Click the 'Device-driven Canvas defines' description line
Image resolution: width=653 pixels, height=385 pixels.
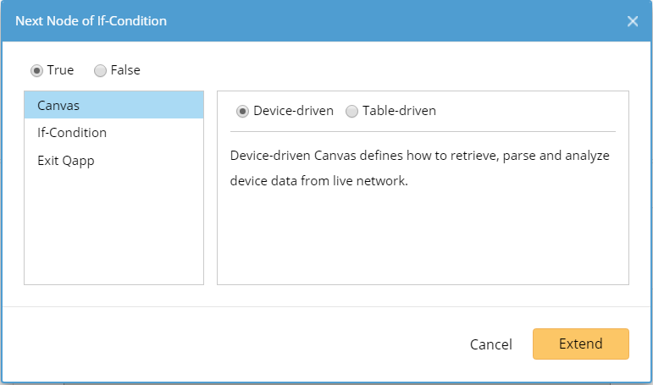click(419, 157)
